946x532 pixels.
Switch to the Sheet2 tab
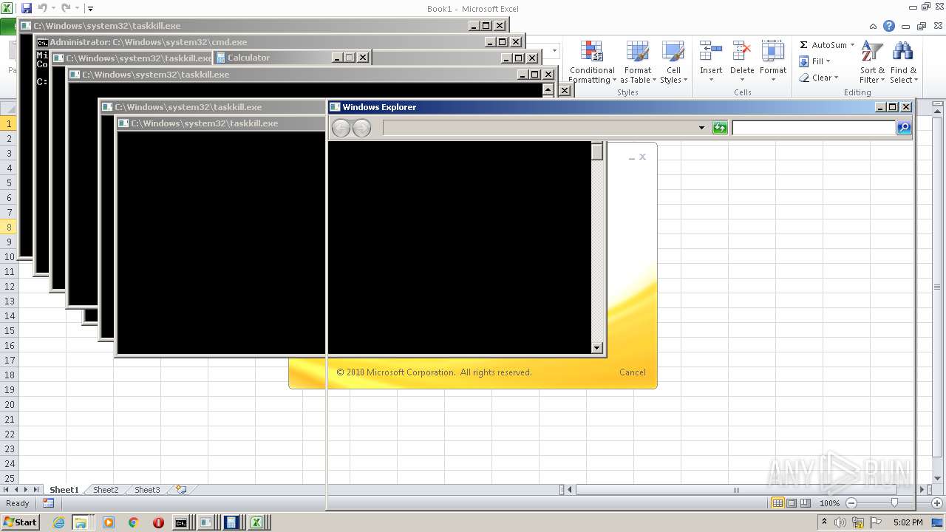[x=106, y=489]
